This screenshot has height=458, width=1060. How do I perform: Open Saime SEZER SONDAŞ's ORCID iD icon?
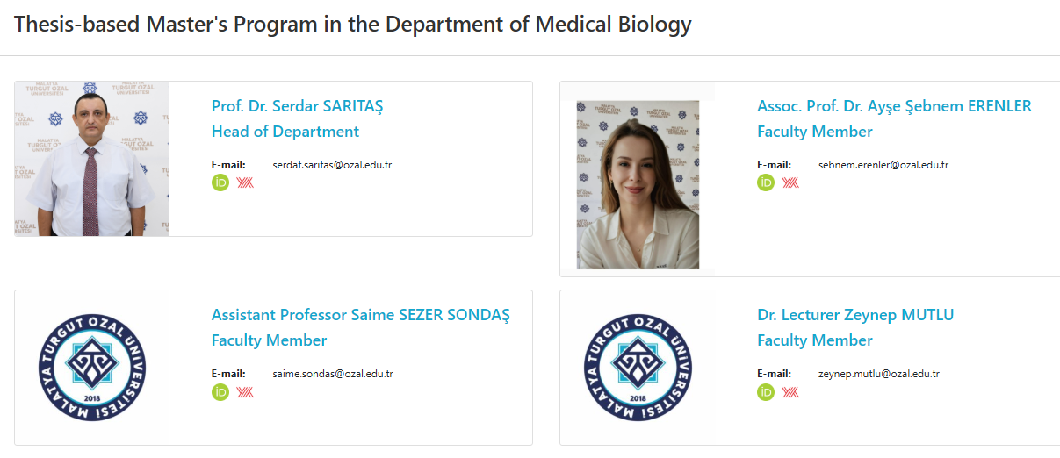point(220,391)
